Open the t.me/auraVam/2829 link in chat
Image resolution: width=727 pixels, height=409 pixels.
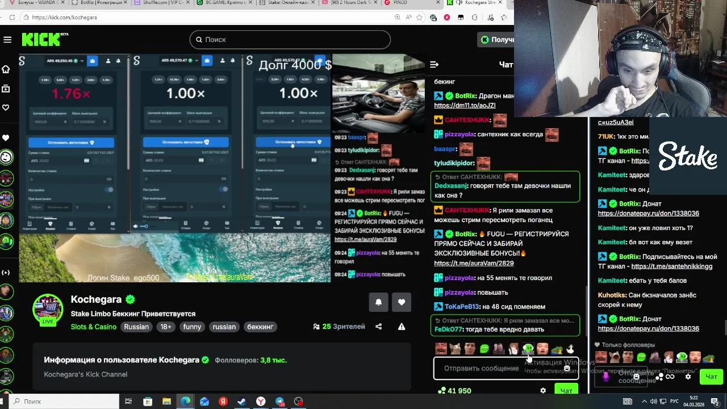point(474,263)
